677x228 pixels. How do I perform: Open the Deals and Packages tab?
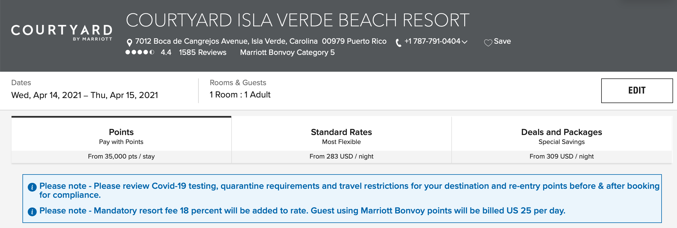click(x=562, y=139)
